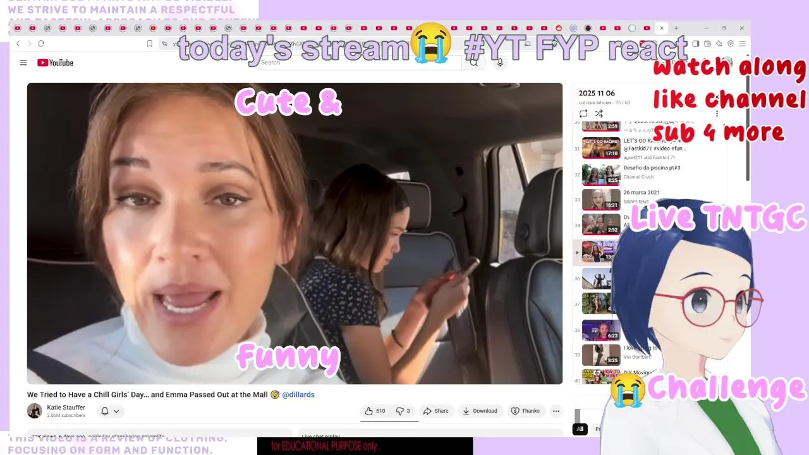The width and height of the screenshot is (809, 455).
Task: Toggle playlist shuffle
Action: (599, 114)
